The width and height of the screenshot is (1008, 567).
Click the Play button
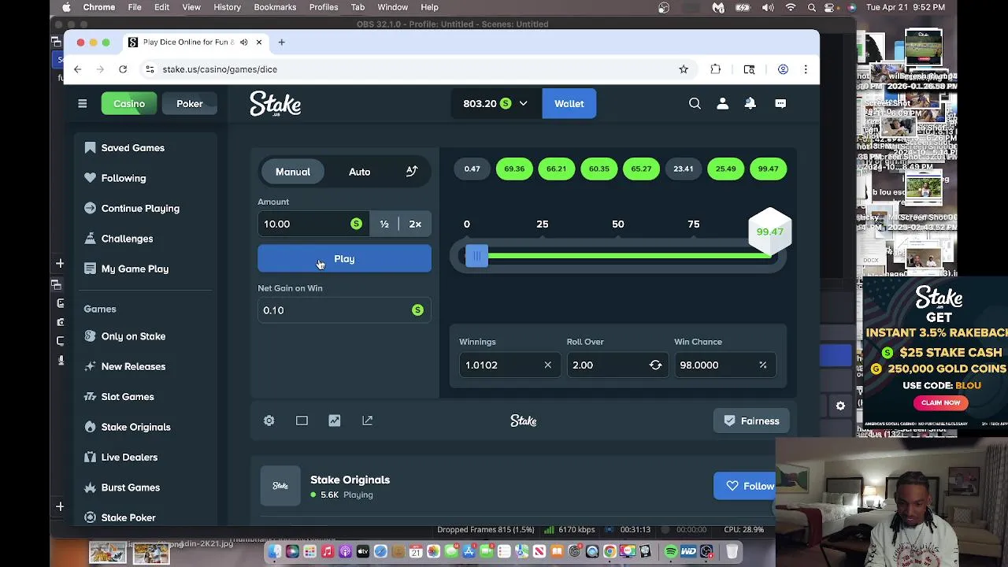coord(344,259)
